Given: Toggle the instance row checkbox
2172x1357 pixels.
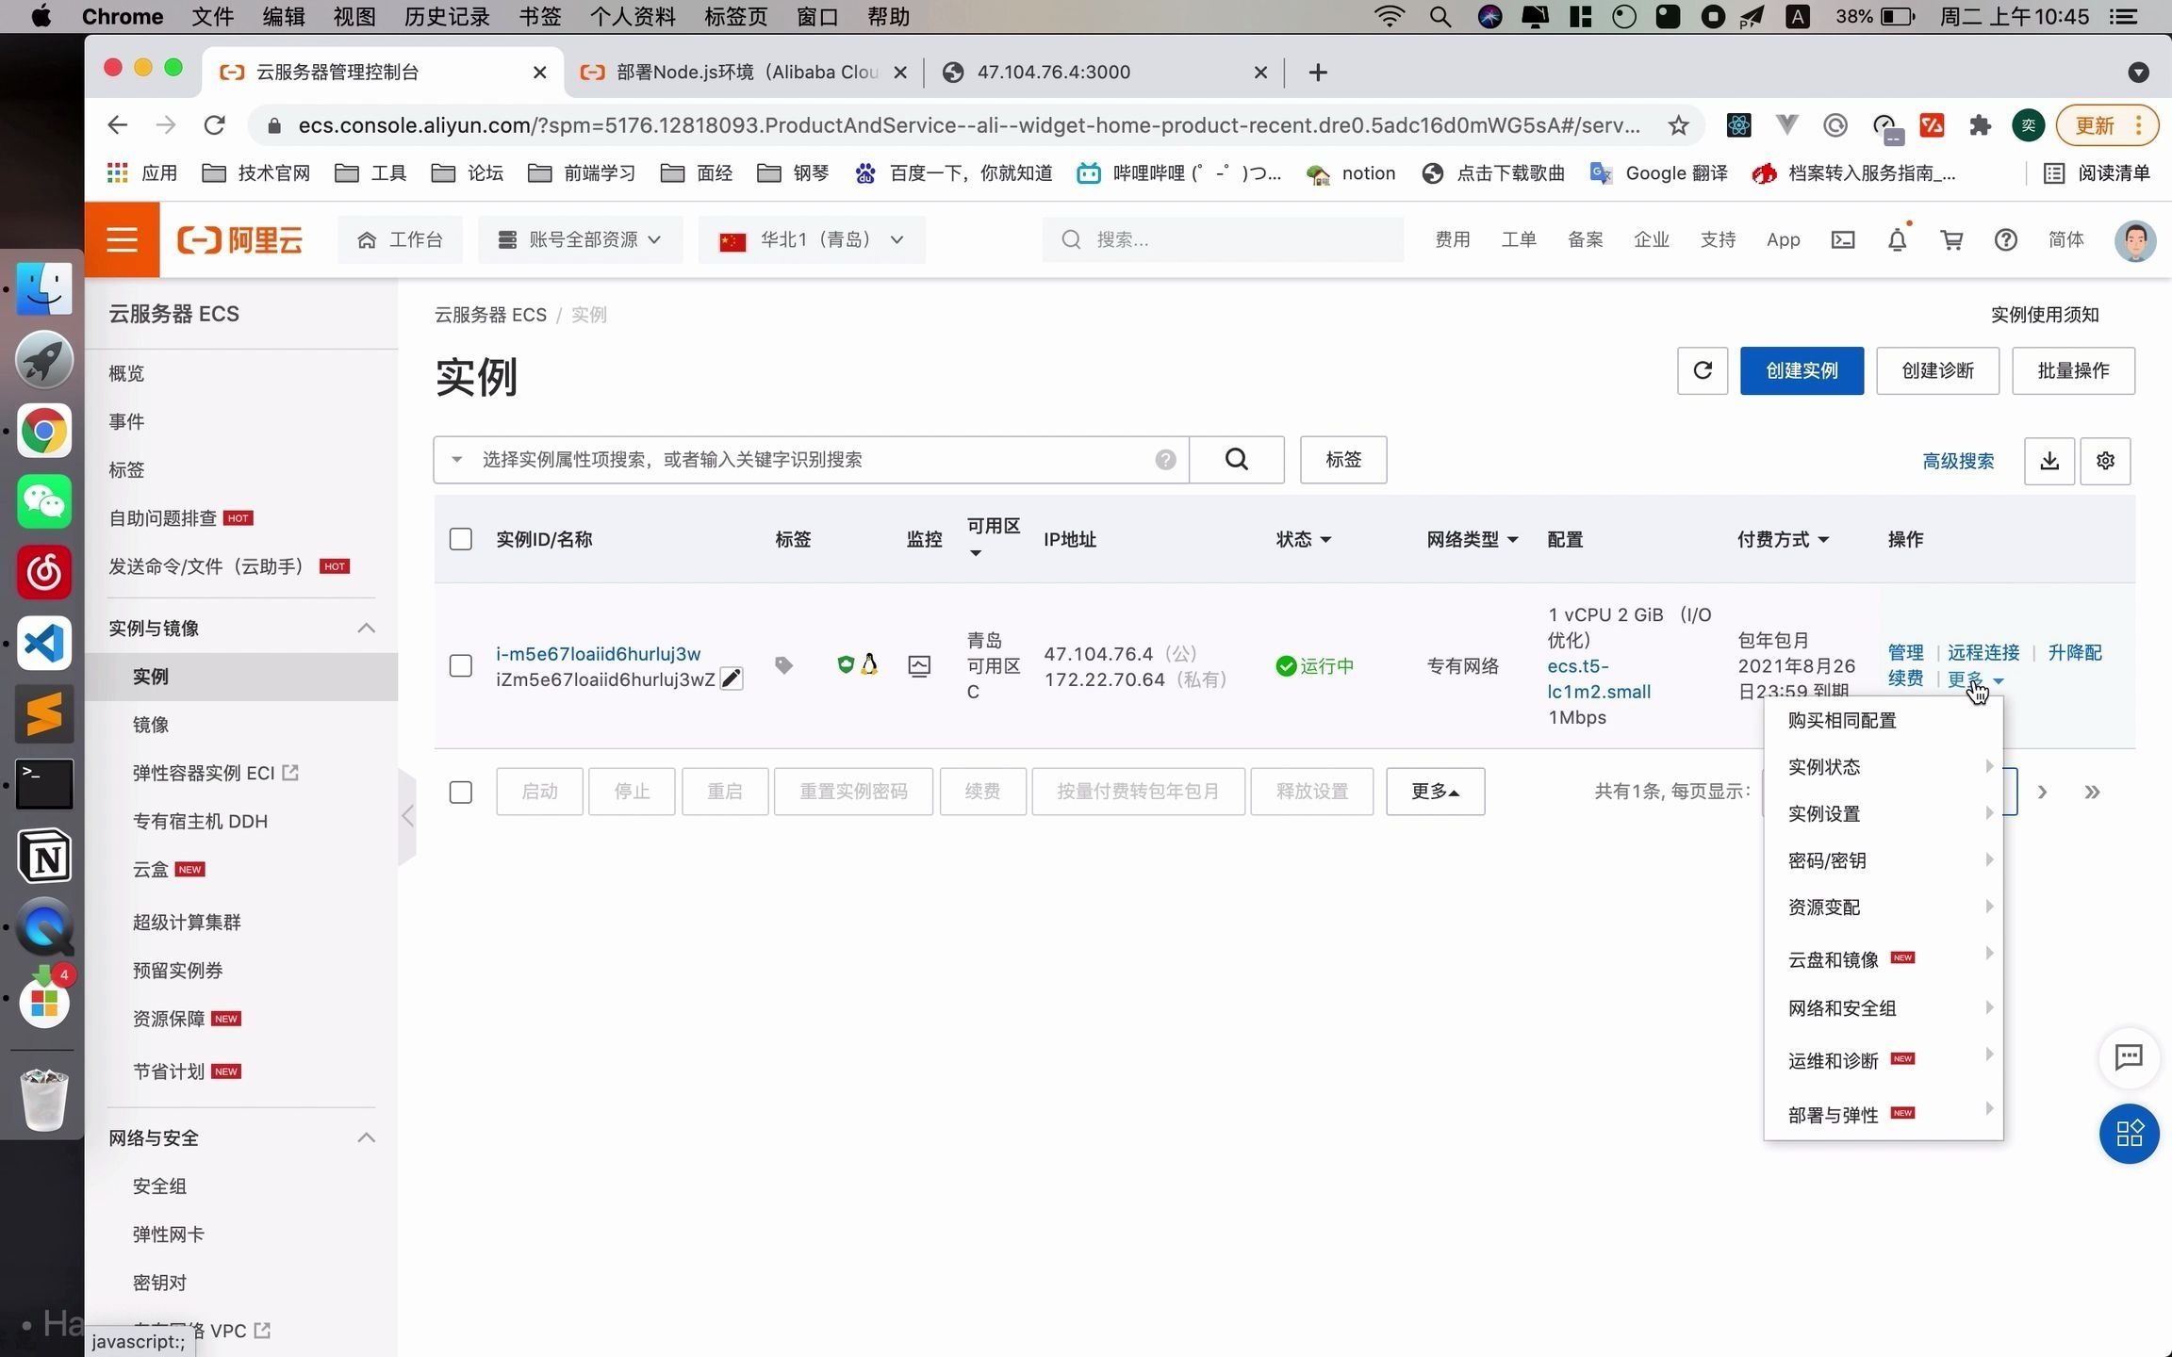Looking at the screenshot, I should 460,666.
